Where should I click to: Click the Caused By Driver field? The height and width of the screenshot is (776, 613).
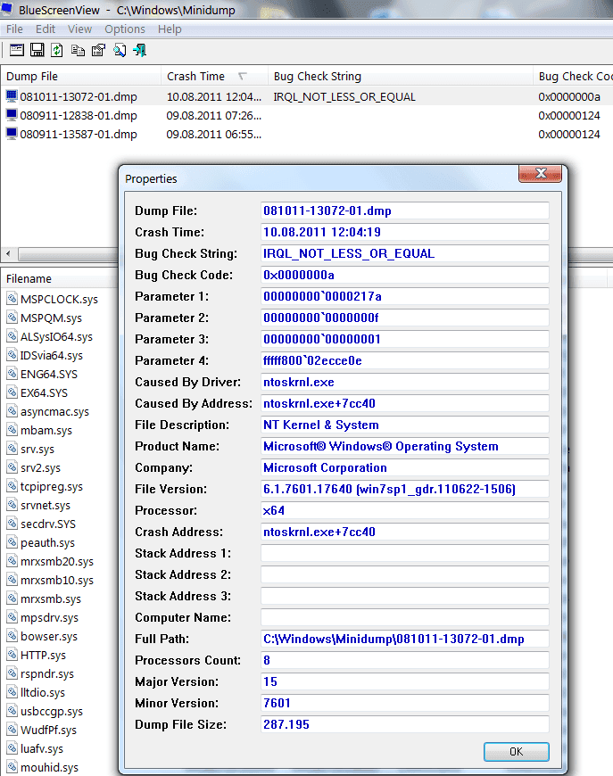click(404, 382)
